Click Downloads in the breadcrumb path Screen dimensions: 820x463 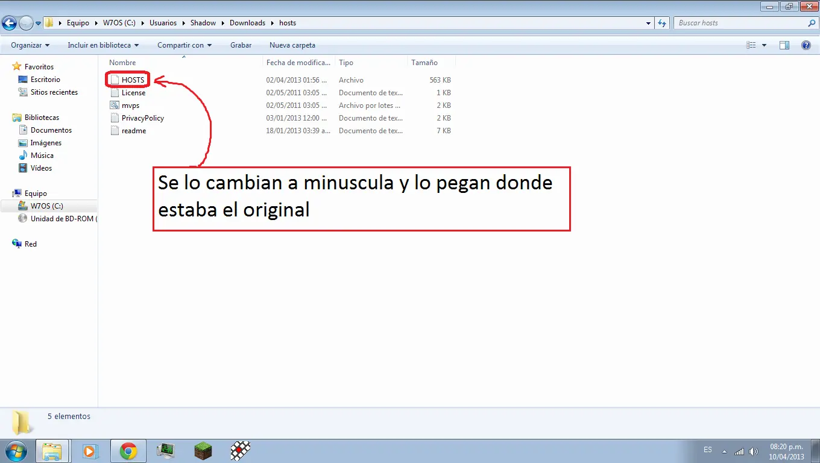click(247, 23)
